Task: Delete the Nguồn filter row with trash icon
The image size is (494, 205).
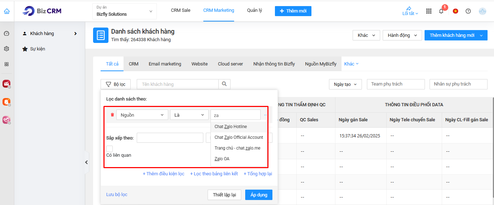Action: tap(112, 115)
